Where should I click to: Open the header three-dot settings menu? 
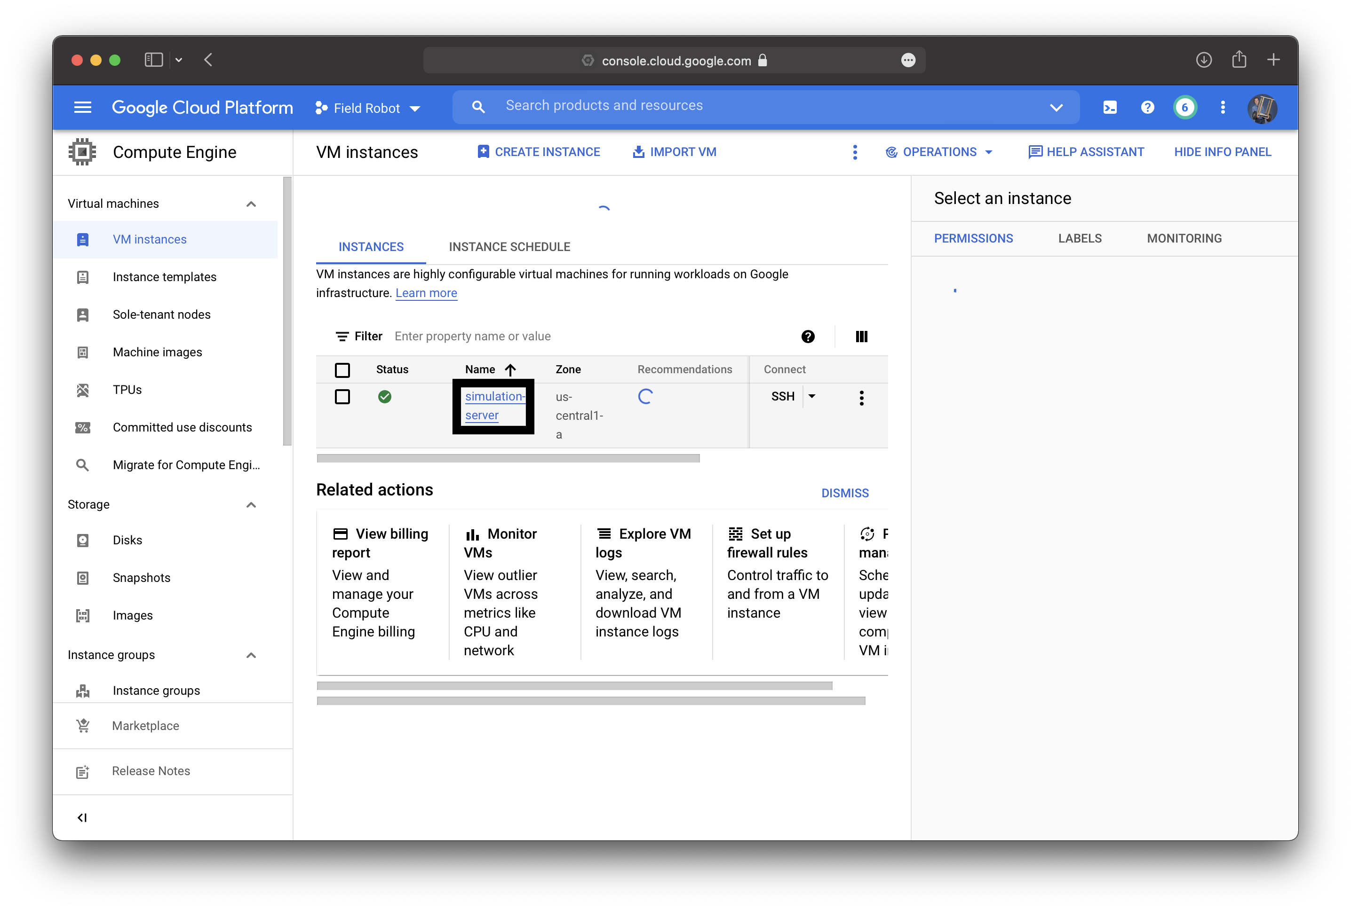[x=1223, y=107]
